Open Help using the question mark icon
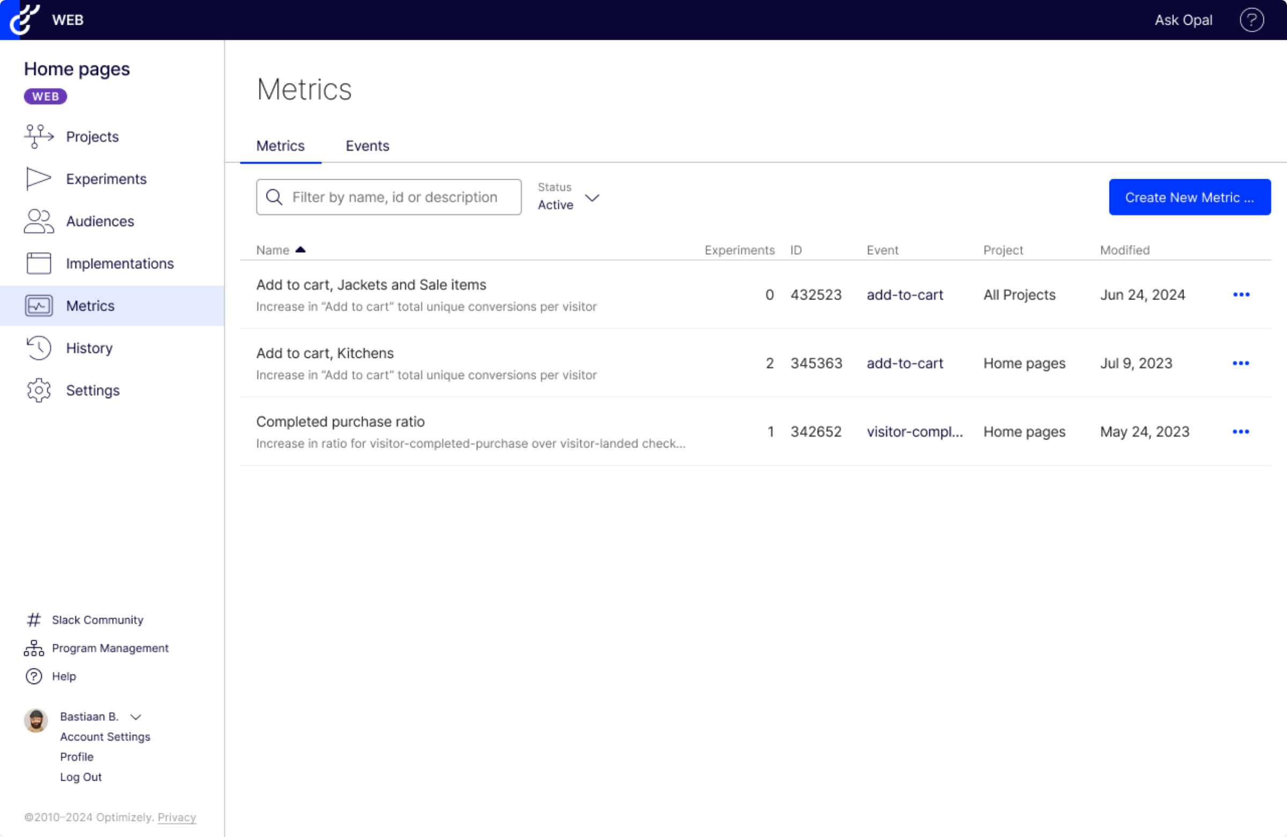This screenshot has width=1287, height=837. click(34, 676)
